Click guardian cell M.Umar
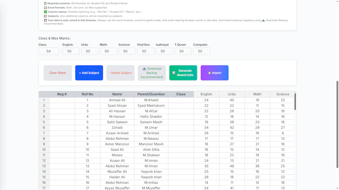Screen dimensions: 339x190 coord(151,128)
